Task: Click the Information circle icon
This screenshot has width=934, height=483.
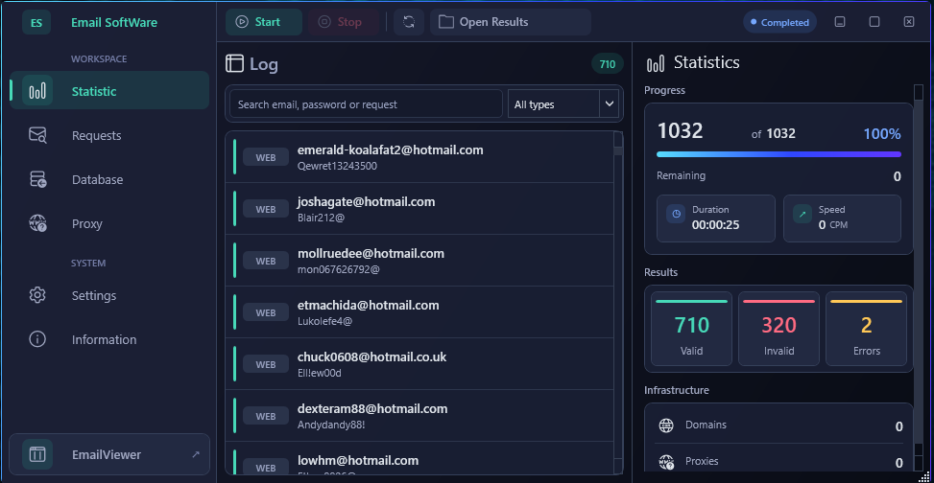Action: 37,339
